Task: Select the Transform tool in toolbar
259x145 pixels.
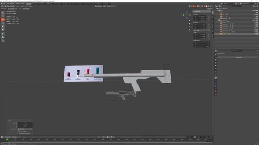Action: click(x=3, y=30)
